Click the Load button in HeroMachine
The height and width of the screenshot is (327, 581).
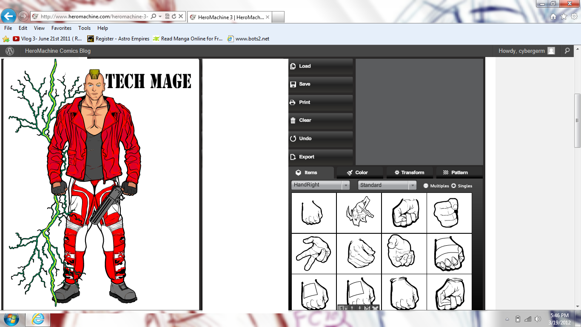305,66
